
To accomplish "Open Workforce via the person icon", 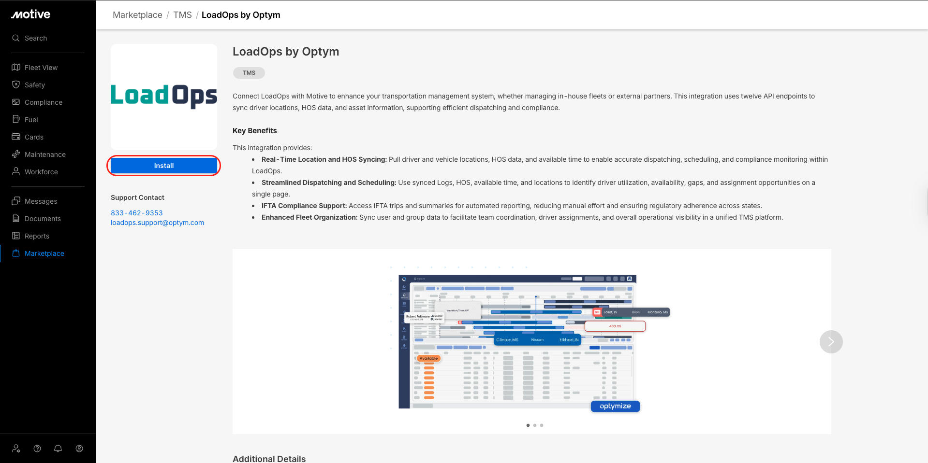I will coord(16,172).
